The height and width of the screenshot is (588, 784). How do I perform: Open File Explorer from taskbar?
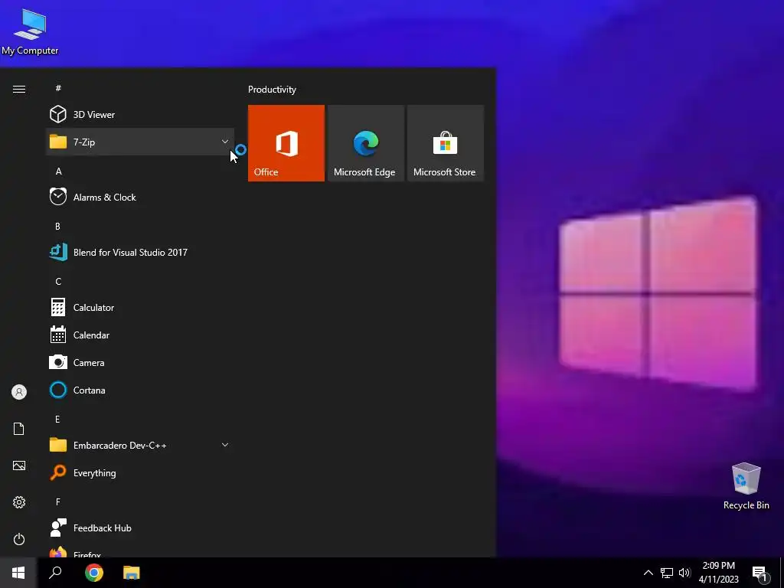pos(132,573)
